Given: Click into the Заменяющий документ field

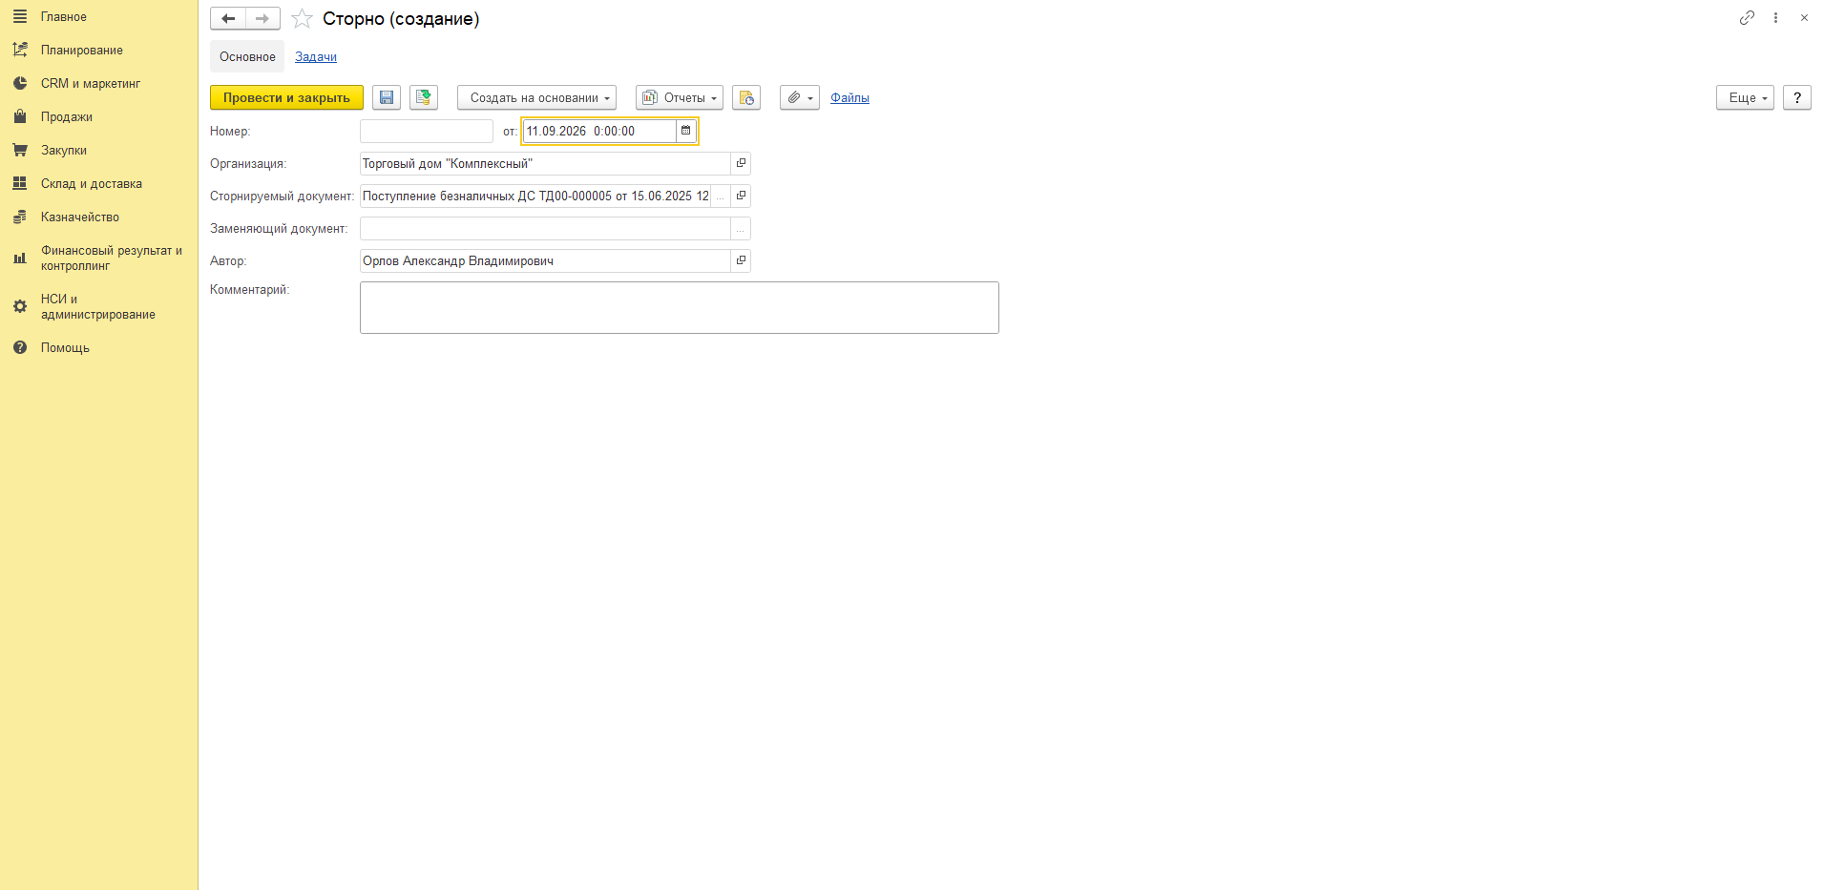Looking at the screenshot, I should (545, 229).
